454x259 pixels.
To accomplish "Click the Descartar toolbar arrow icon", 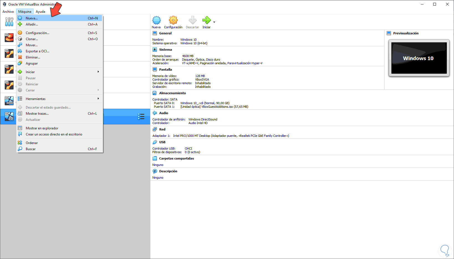I will 193,20.
